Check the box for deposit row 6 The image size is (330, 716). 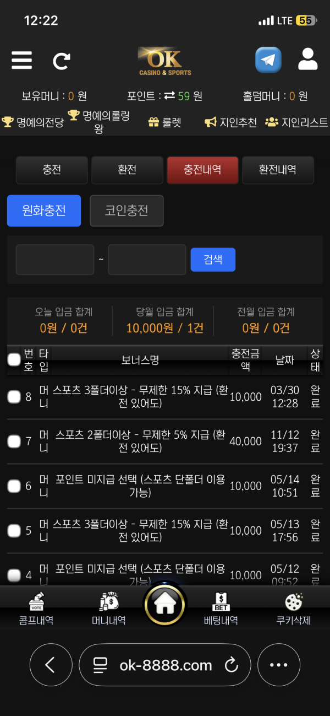click(14, 486)
